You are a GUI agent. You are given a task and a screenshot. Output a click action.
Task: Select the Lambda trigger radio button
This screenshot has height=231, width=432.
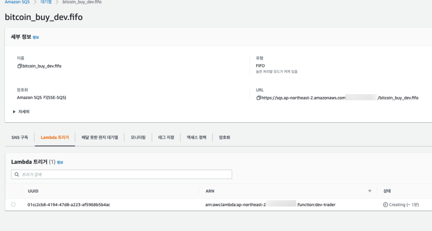(13, 205)
